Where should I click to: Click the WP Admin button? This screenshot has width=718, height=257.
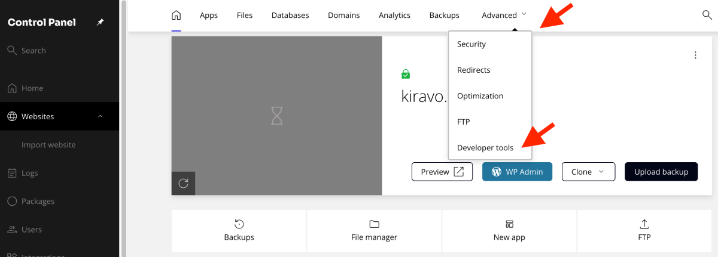point(517,172)
